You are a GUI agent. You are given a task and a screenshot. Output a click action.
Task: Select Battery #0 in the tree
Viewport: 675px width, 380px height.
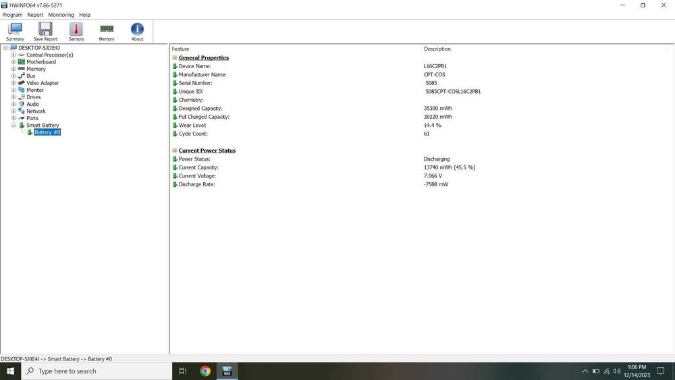[47, 132]
